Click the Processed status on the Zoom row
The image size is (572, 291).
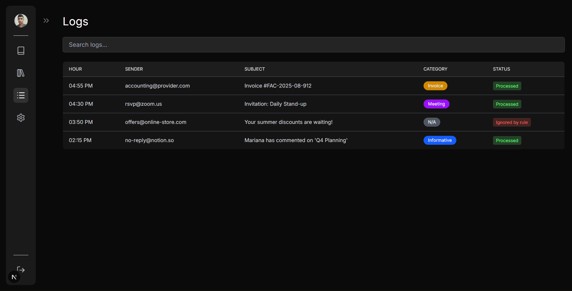point(507,104)
